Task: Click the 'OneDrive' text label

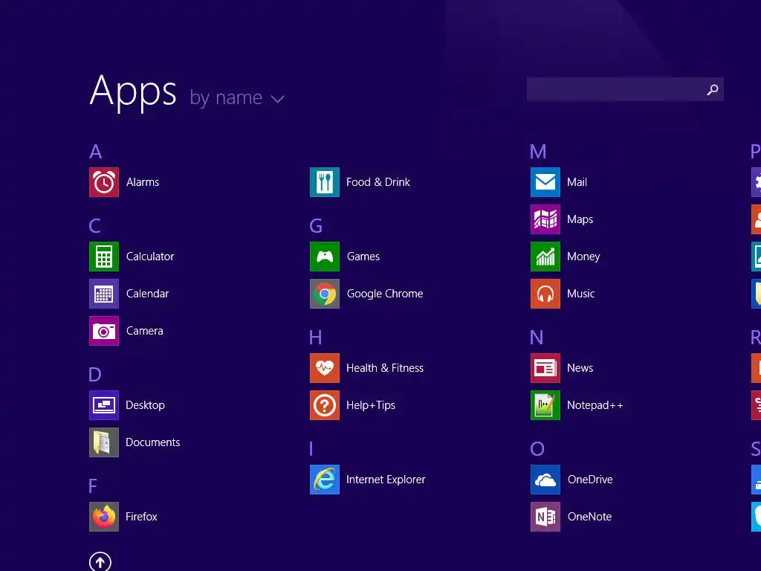Action: [x=590, y=480]
